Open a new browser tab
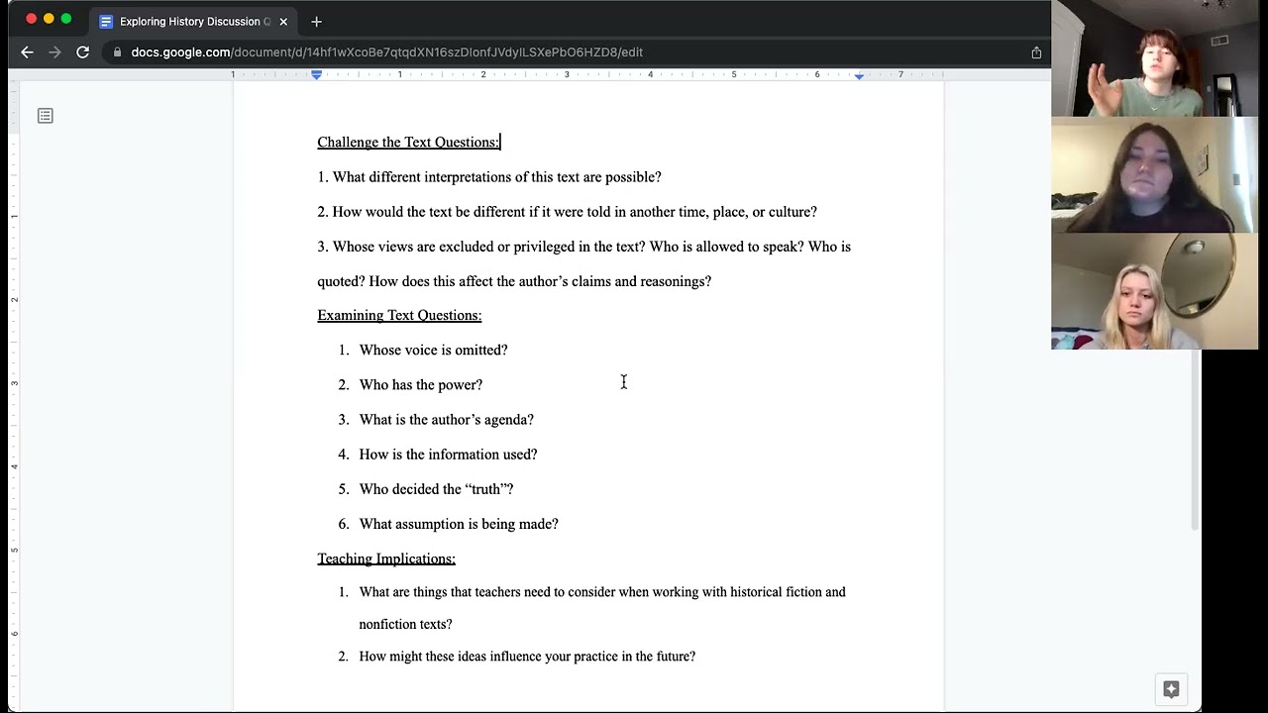The height and width of the screenshot is (713, 1268). [316, 21]
